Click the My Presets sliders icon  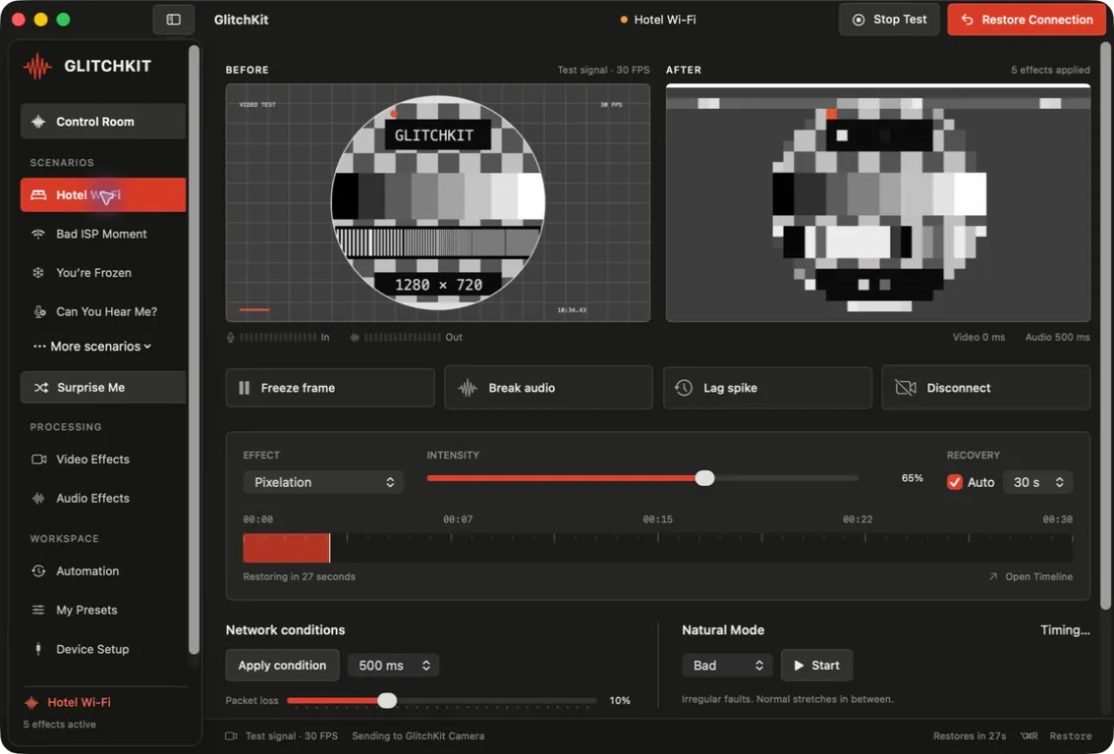pos(38,610)
